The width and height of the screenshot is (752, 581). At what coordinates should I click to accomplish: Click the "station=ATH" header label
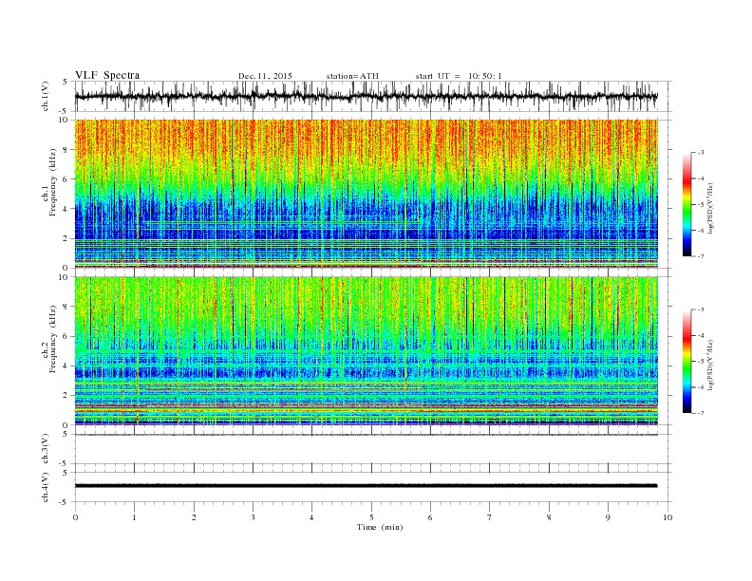click(x=352, y=76)
